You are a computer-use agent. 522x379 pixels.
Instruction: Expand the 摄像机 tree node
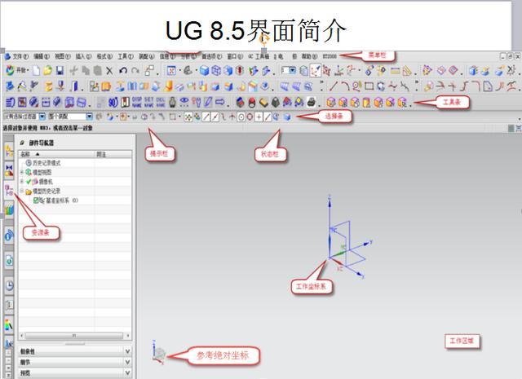(22, 181)
